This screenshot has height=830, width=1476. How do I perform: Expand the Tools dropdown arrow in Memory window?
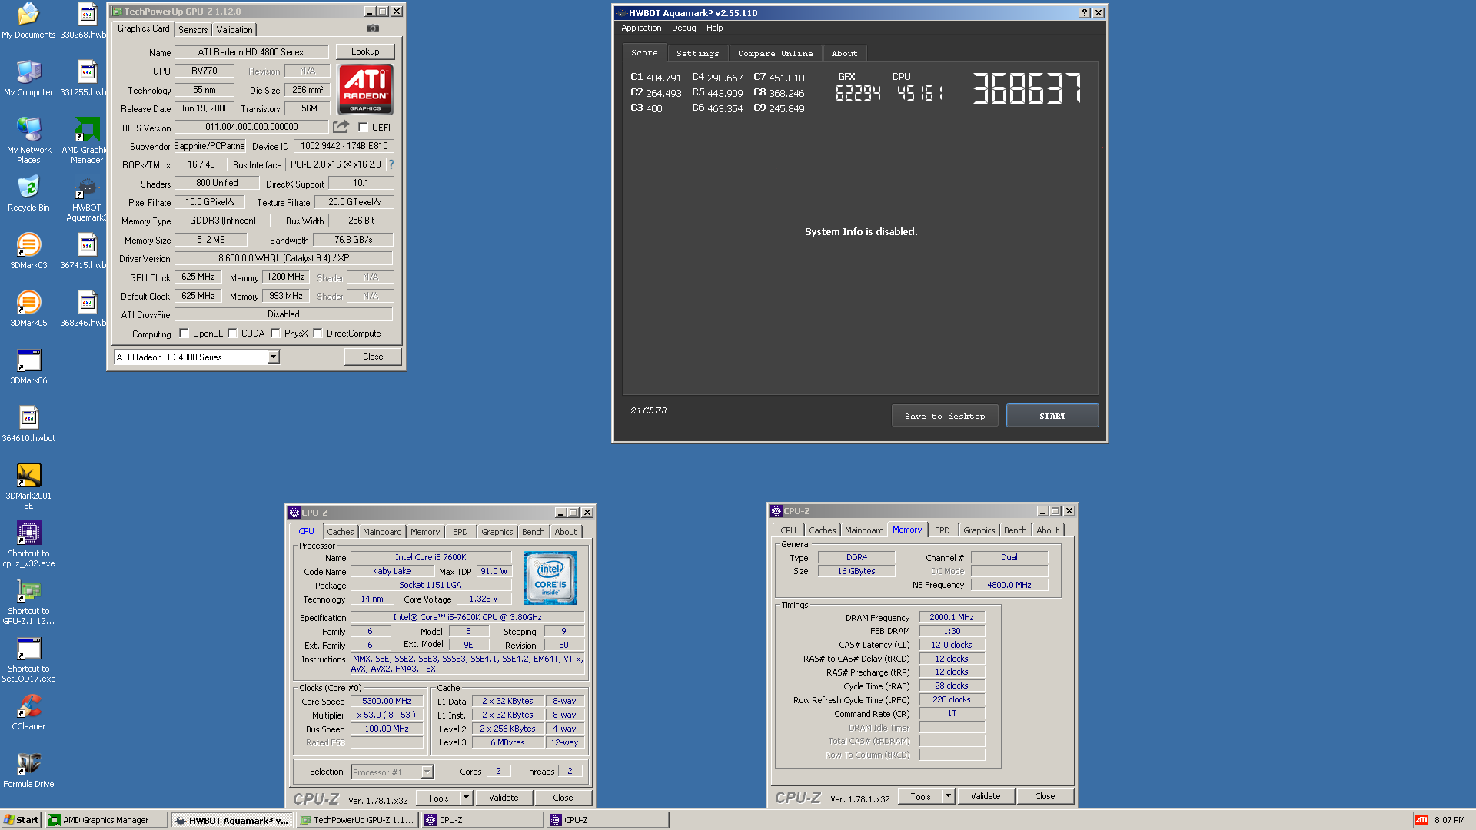tap(948, 796)
